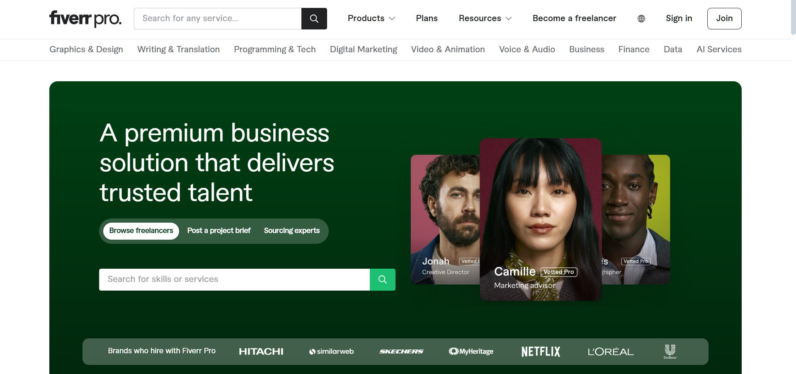796x374 pixels.
Task: Click the header search magnifier button
Action: point(314,19)
